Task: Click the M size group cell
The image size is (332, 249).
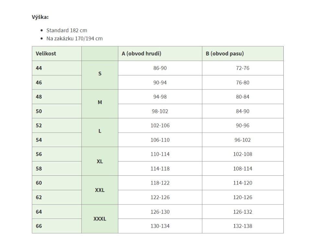Action: (x=100, y=102)
